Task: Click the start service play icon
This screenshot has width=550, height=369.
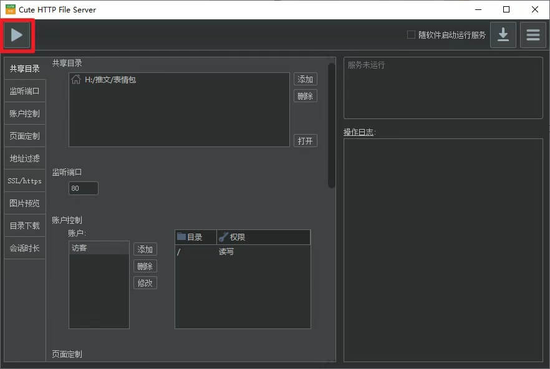Action: (x=17, y=35)
